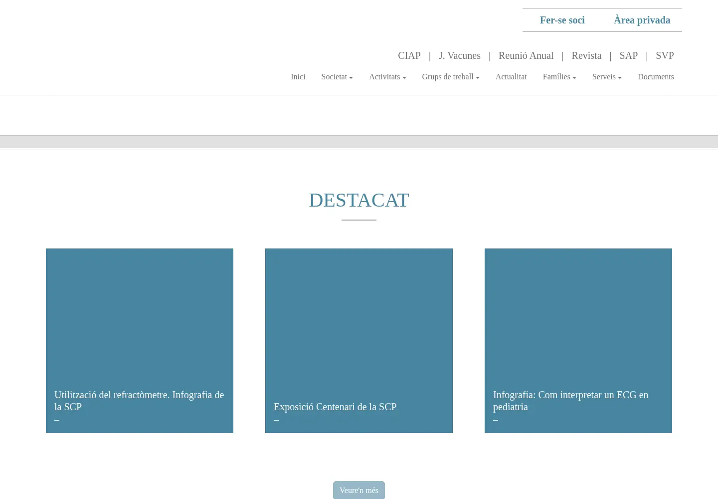Open the Actualitat menu item
Screen dimensions: 718x499
pos(511,76)
